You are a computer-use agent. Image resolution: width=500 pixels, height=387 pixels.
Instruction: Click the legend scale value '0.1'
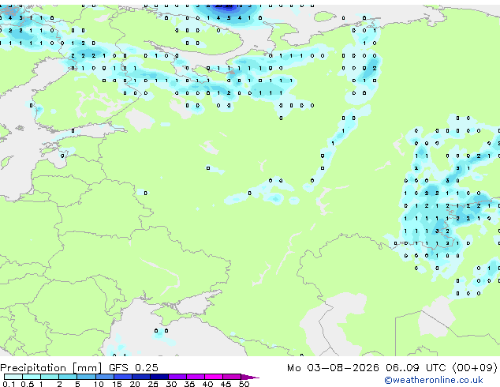click(9, 384)
